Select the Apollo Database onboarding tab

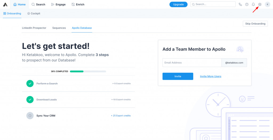(x=82, y=28)
